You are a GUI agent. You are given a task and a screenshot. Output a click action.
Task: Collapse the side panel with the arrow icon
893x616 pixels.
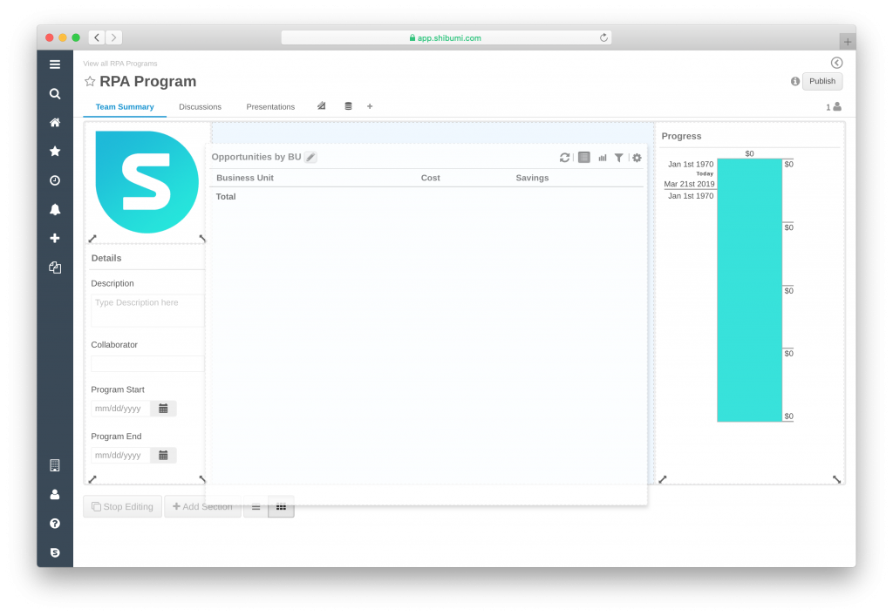click(836, 63)
